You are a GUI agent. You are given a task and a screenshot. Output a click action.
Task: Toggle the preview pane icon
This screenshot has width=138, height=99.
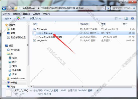coord(126,18)
